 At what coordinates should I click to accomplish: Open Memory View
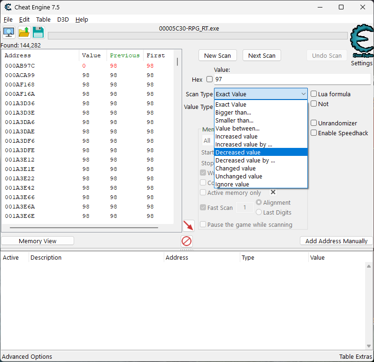(x=38, y=241)
